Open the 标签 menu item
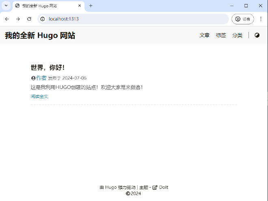268x201 pixels. (x=221, y=35)
